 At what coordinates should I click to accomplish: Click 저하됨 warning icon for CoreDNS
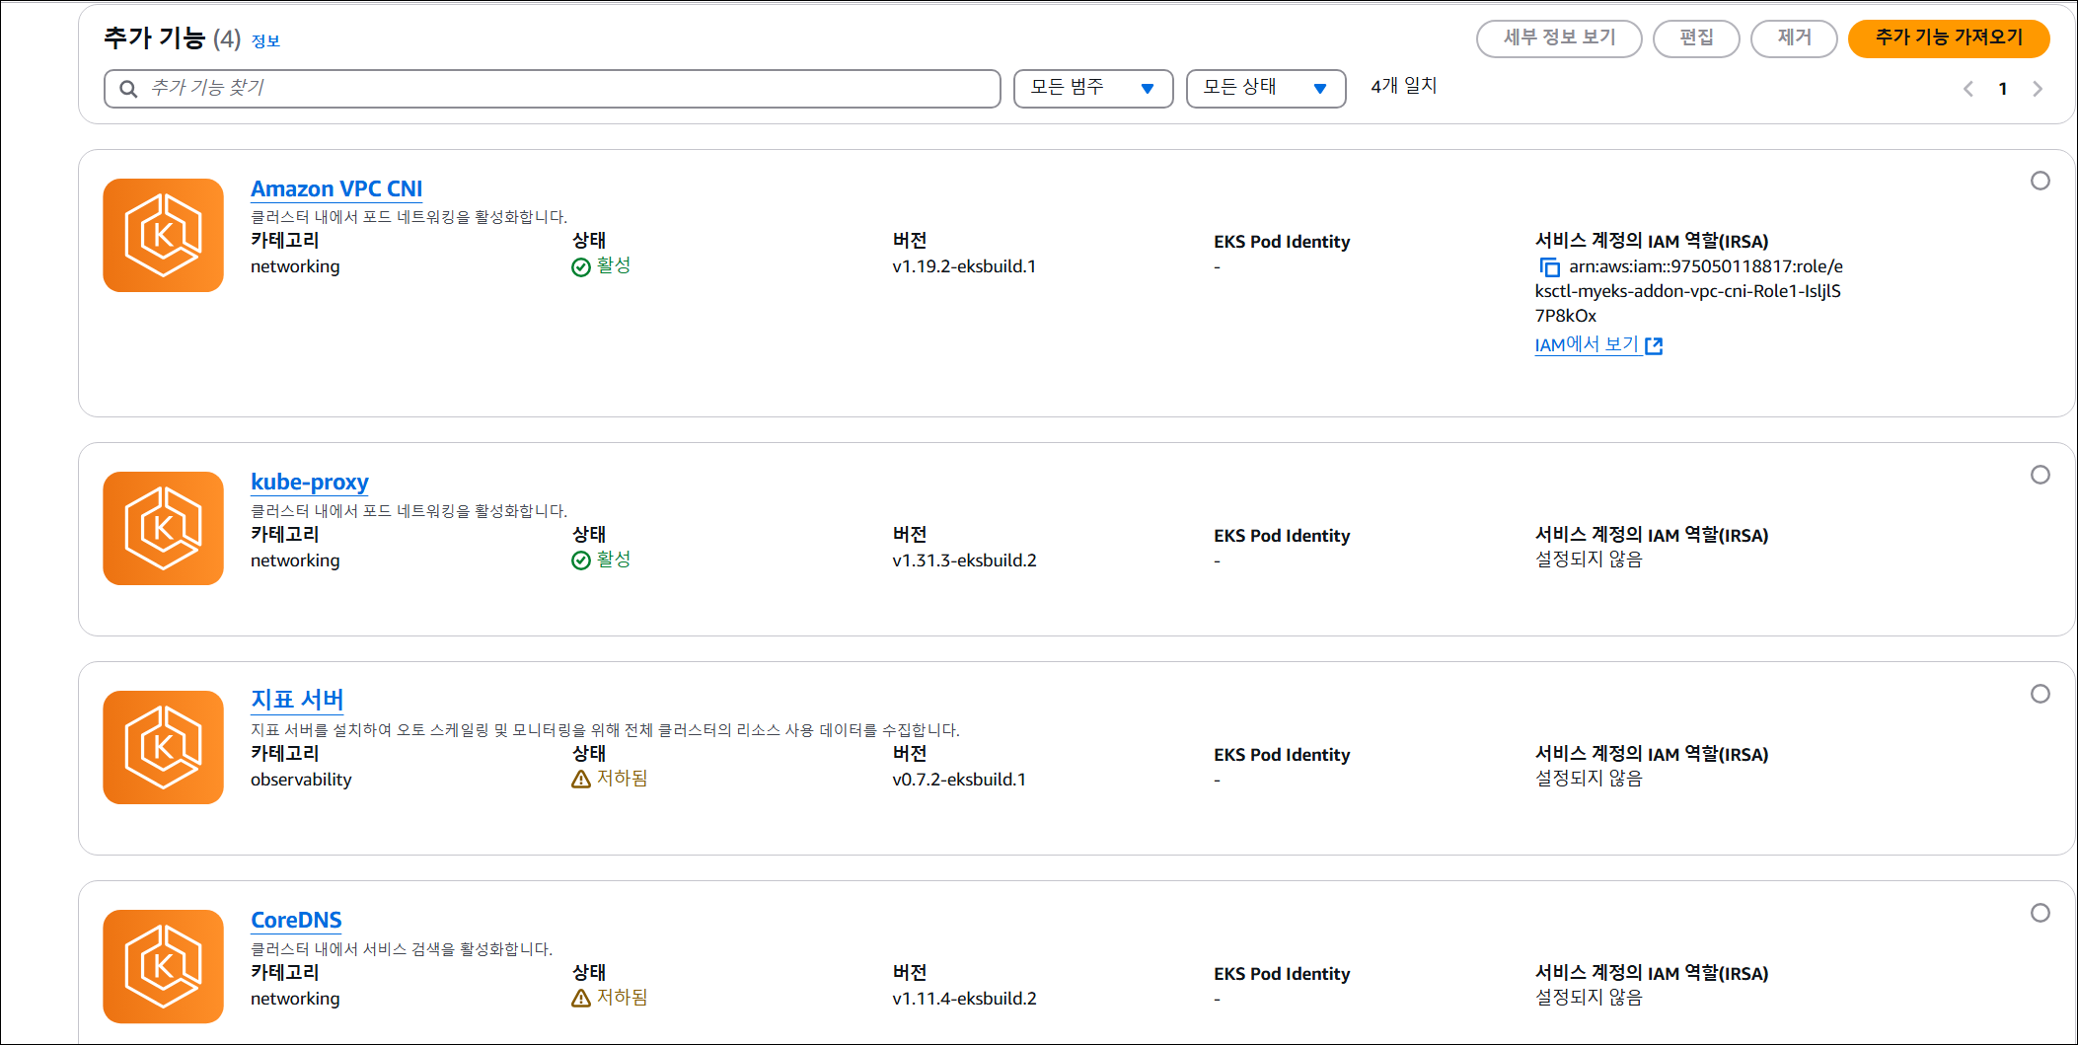[x=581, y=999]
